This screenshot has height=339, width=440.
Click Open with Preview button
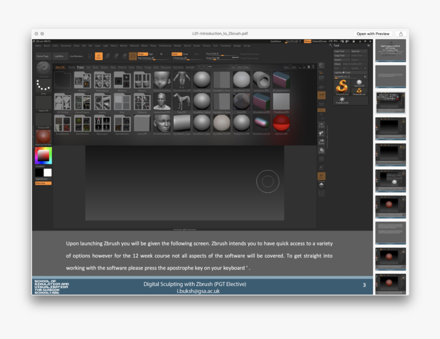[x=373, y=34]
